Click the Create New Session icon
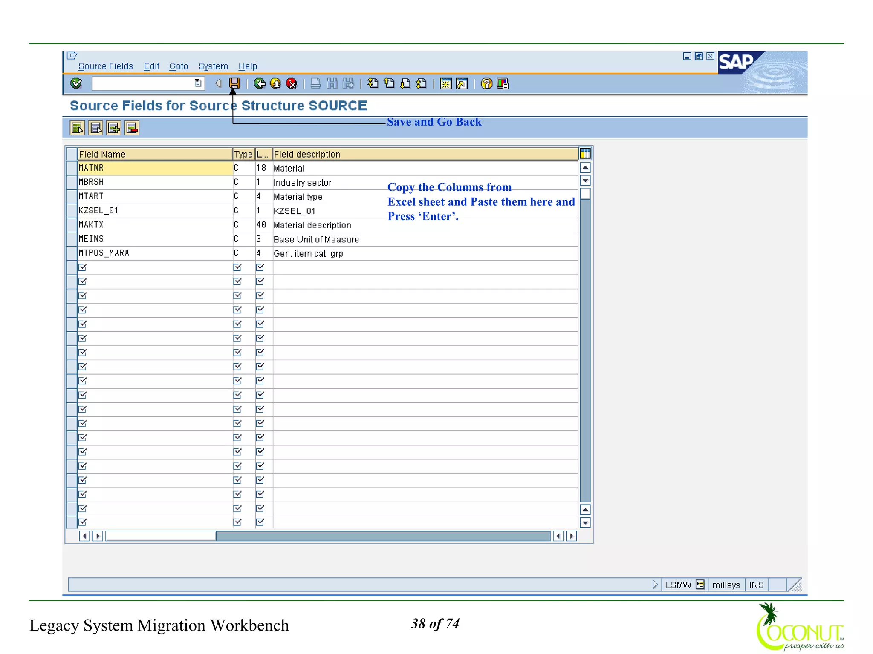Image resolution: width=873 pixels, height=654 pixels. 445,83
